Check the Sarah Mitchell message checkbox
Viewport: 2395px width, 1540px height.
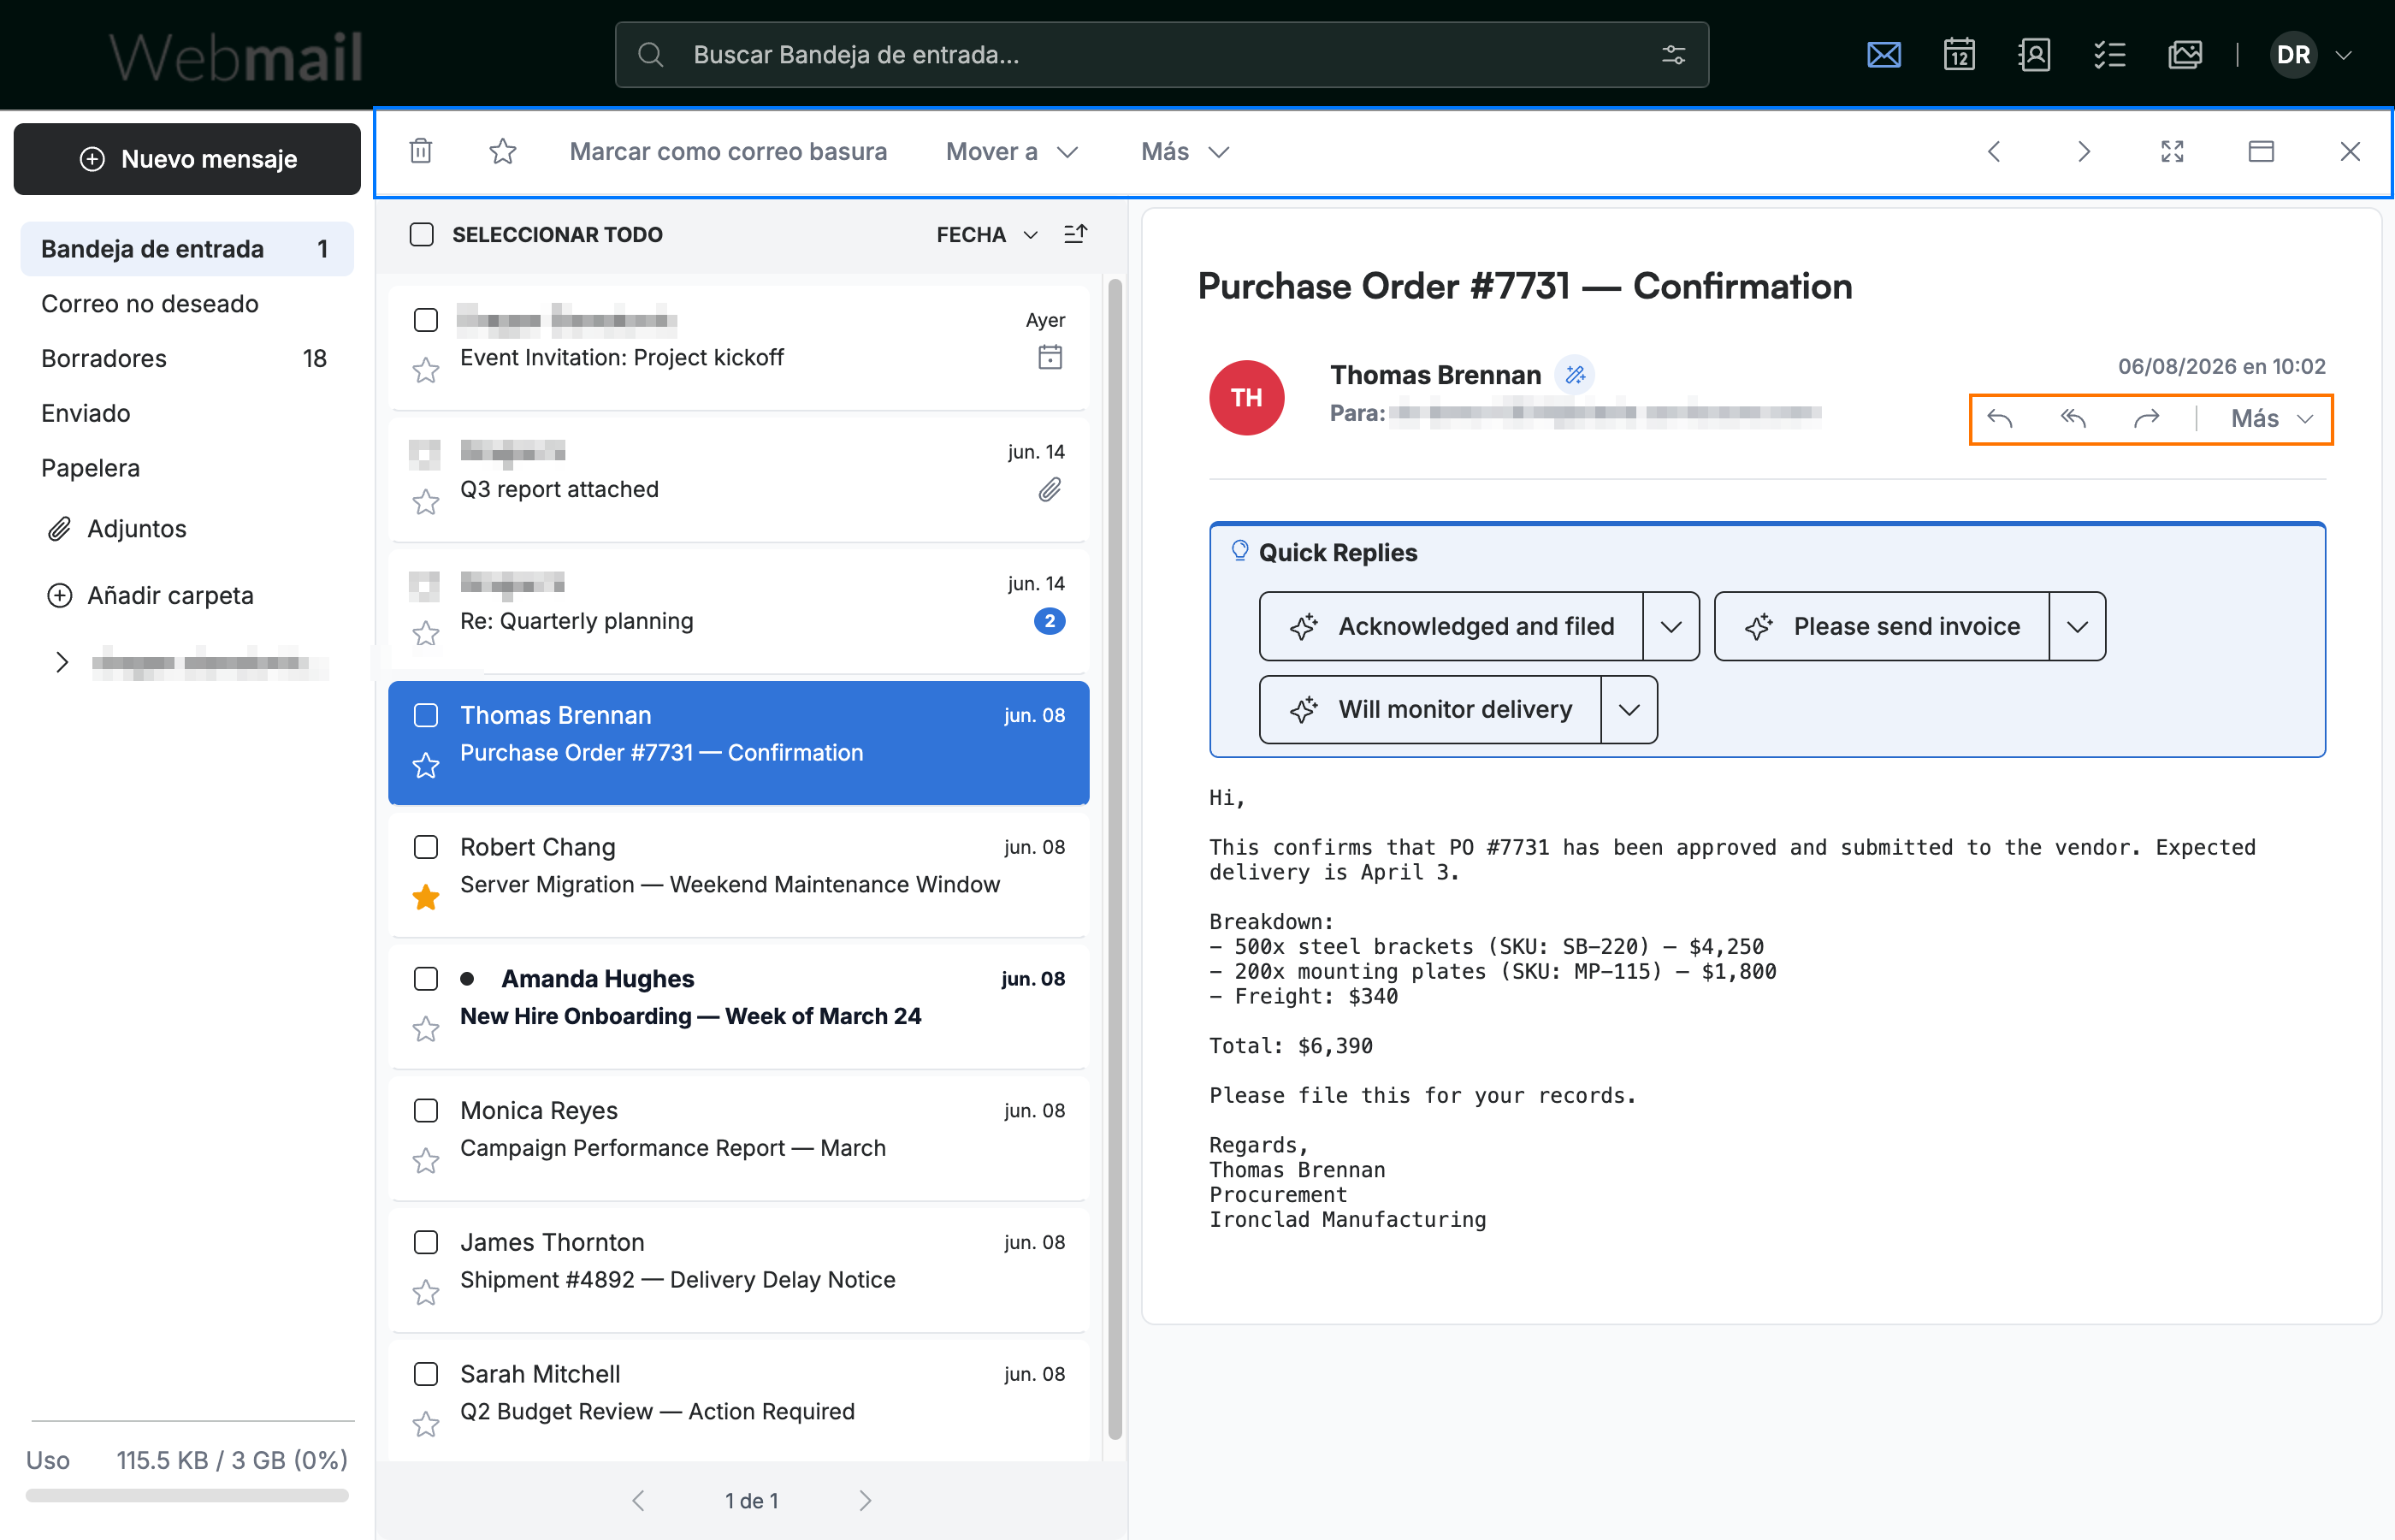point(426,1374)
